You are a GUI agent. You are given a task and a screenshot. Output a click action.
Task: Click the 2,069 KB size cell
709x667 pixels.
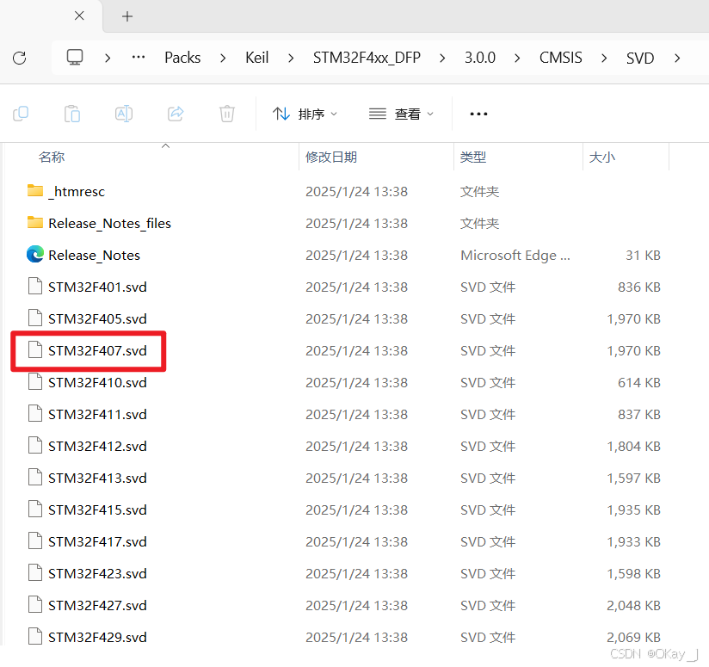coord(633,637)
